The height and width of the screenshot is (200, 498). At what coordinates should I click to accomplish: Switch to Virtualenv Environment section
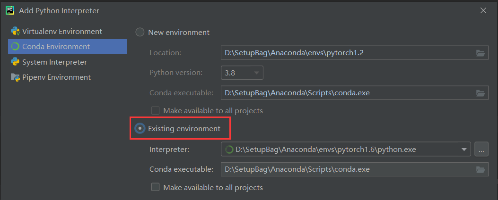point(61,32)
